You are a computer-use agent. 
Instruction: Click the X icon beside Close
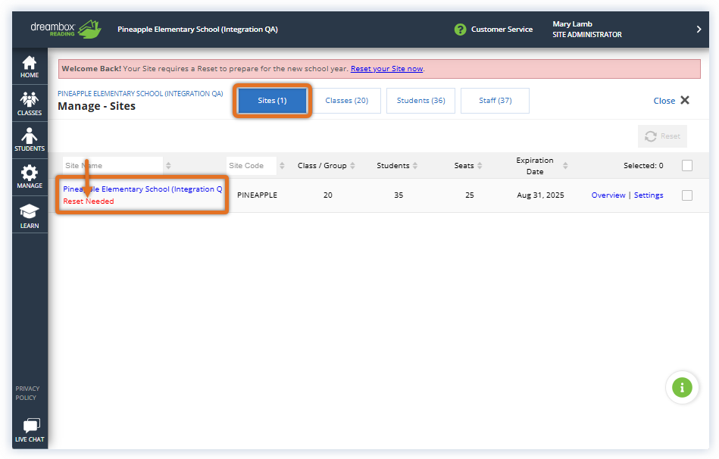click(685, 100)
